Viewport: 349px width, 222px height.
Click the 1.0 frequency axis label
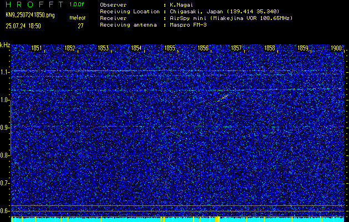[4, 100]
